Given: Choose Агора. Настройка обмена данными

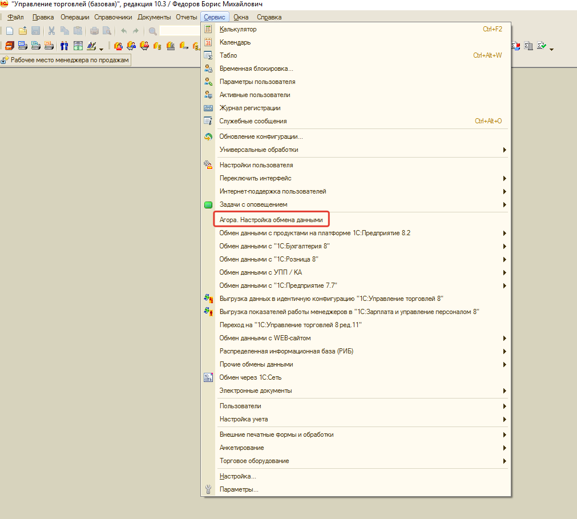Looking at the screenshot, I should (x=271, y=219).
